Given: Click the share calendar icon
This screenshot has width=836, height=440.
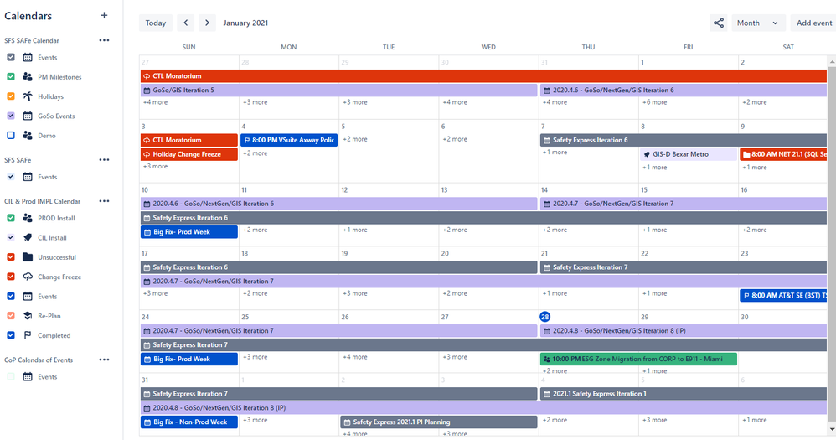Looking at the screenshot, I should tap(718, 23).
